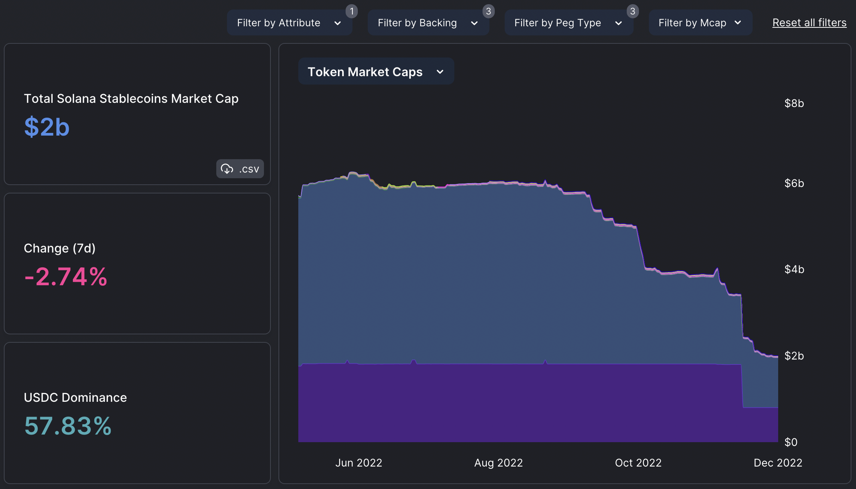
Task: Click the Peg Type filter count badge
Action: [632, 11]
